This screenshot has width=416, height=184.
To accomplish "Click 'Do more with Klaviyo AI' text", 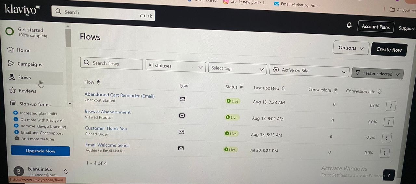I will [x=42, y=120].
